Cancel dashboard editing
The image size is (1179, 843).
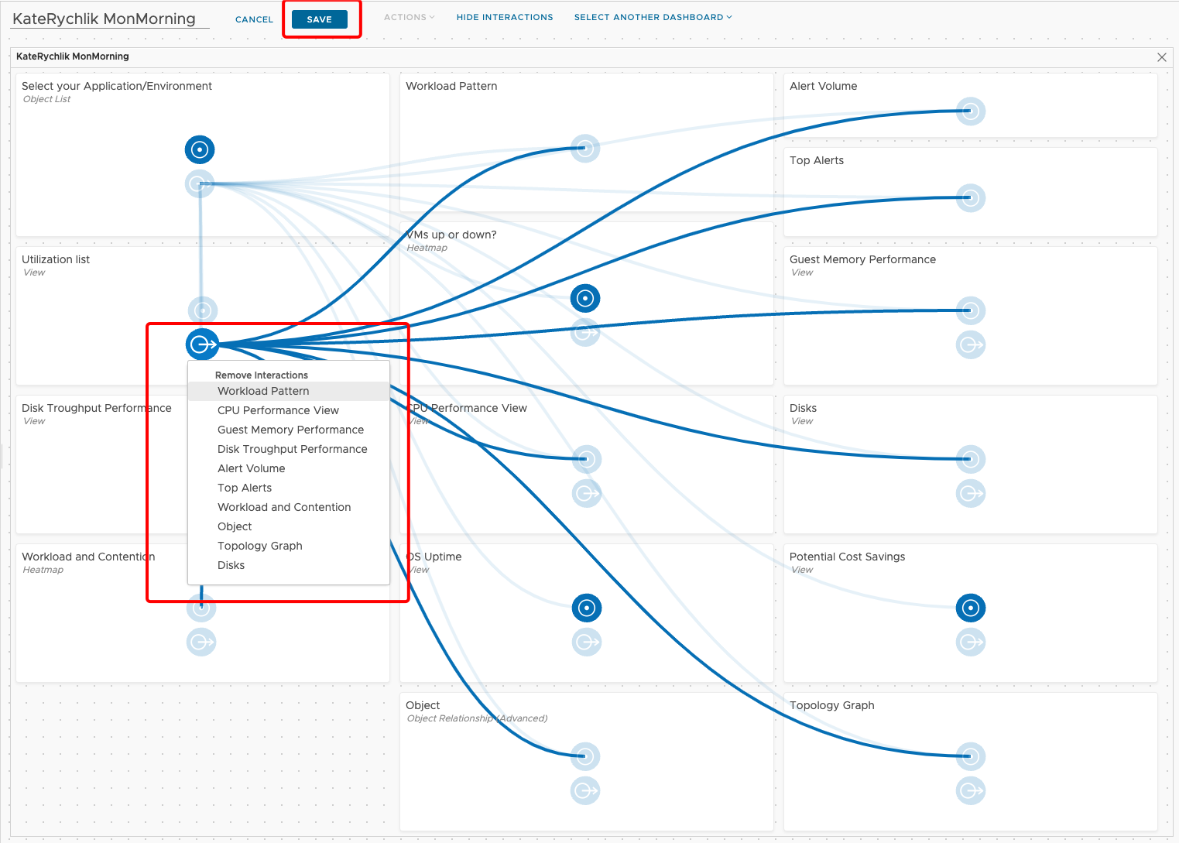[254, 19]
